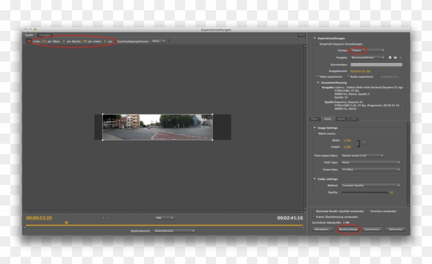Open the Vorgabe dropdown Benutzerdefiniert

pos(367,58)
